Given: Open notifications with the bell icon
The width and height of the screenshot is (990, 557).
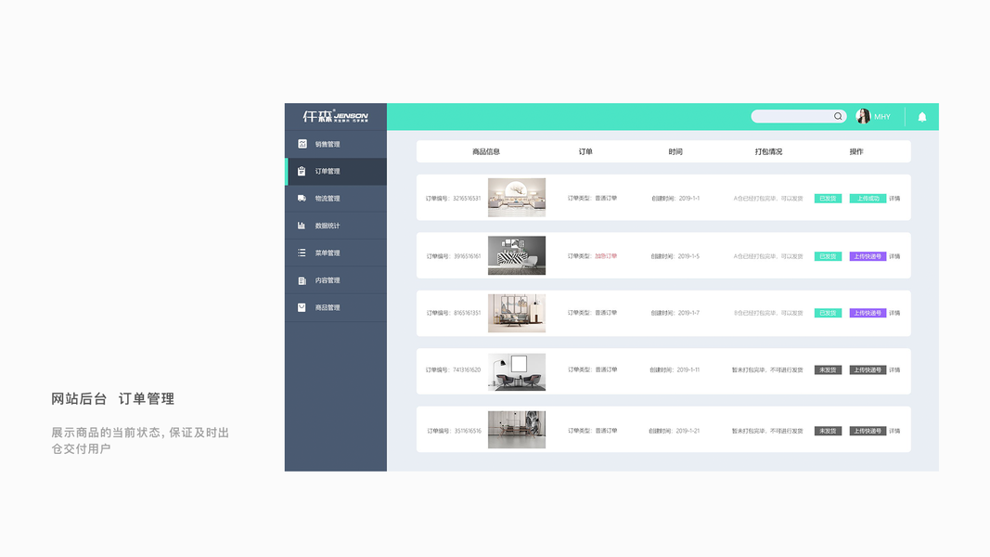Looking at the screenshot, I should [x=922, y=117].
